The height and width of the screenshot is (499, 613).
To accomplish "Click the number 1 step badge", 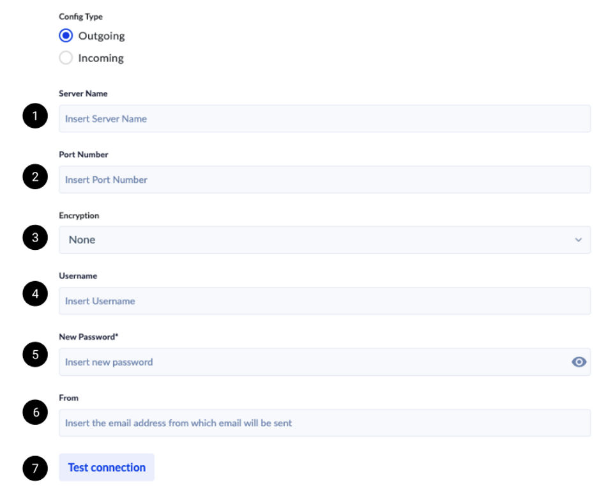I will [x=35, y=116].
